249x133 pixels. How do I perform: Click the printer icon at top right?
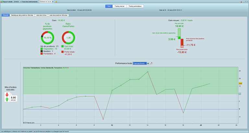241,2
